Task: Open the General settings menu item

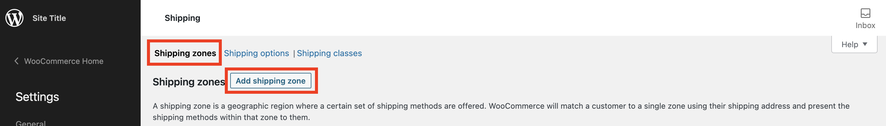Action: click(31, 123)
